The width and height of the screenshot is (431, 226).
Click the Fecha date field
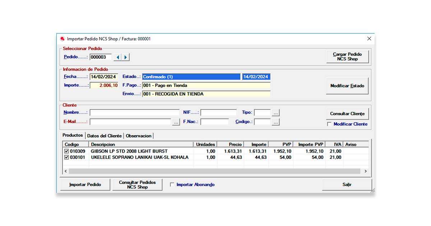pos(104,77)
